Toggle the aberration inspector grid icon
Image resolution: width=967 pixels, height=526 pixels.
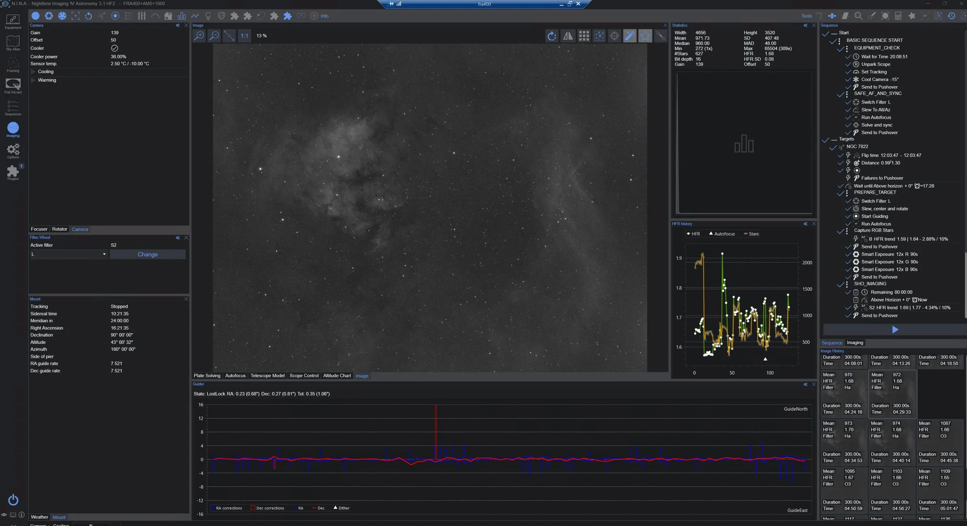point(584,36)
